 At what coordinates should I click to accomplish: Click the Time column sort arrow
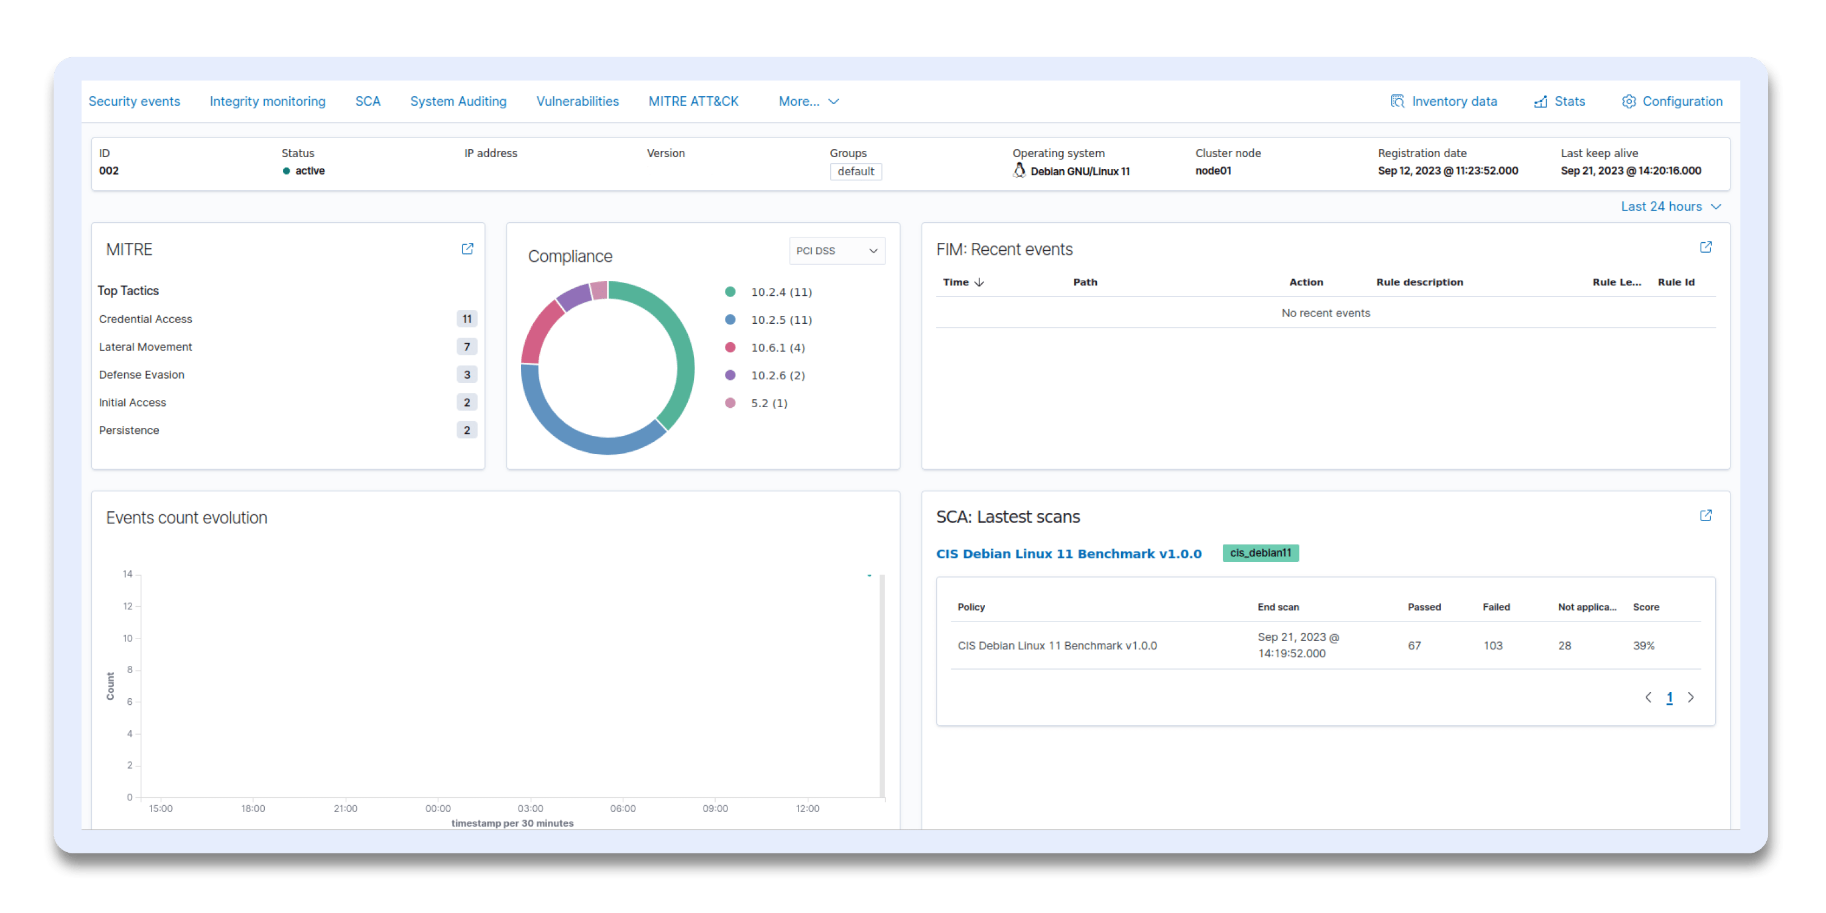pos(979,282)
